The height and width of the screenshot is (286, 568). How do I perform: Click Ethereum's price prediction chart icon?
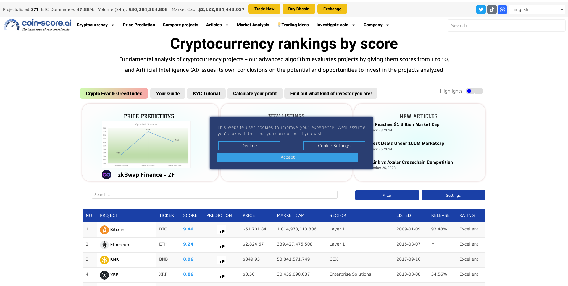point(222,245)
